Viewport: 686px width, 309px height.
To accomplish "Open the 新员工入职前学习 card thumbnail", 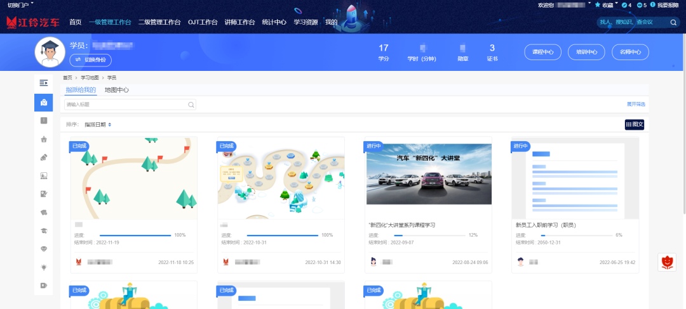I will pos(575,178).
